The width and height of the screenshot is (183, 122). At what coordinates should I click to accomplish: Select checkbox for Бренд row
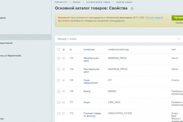click(x=58, y=91)
